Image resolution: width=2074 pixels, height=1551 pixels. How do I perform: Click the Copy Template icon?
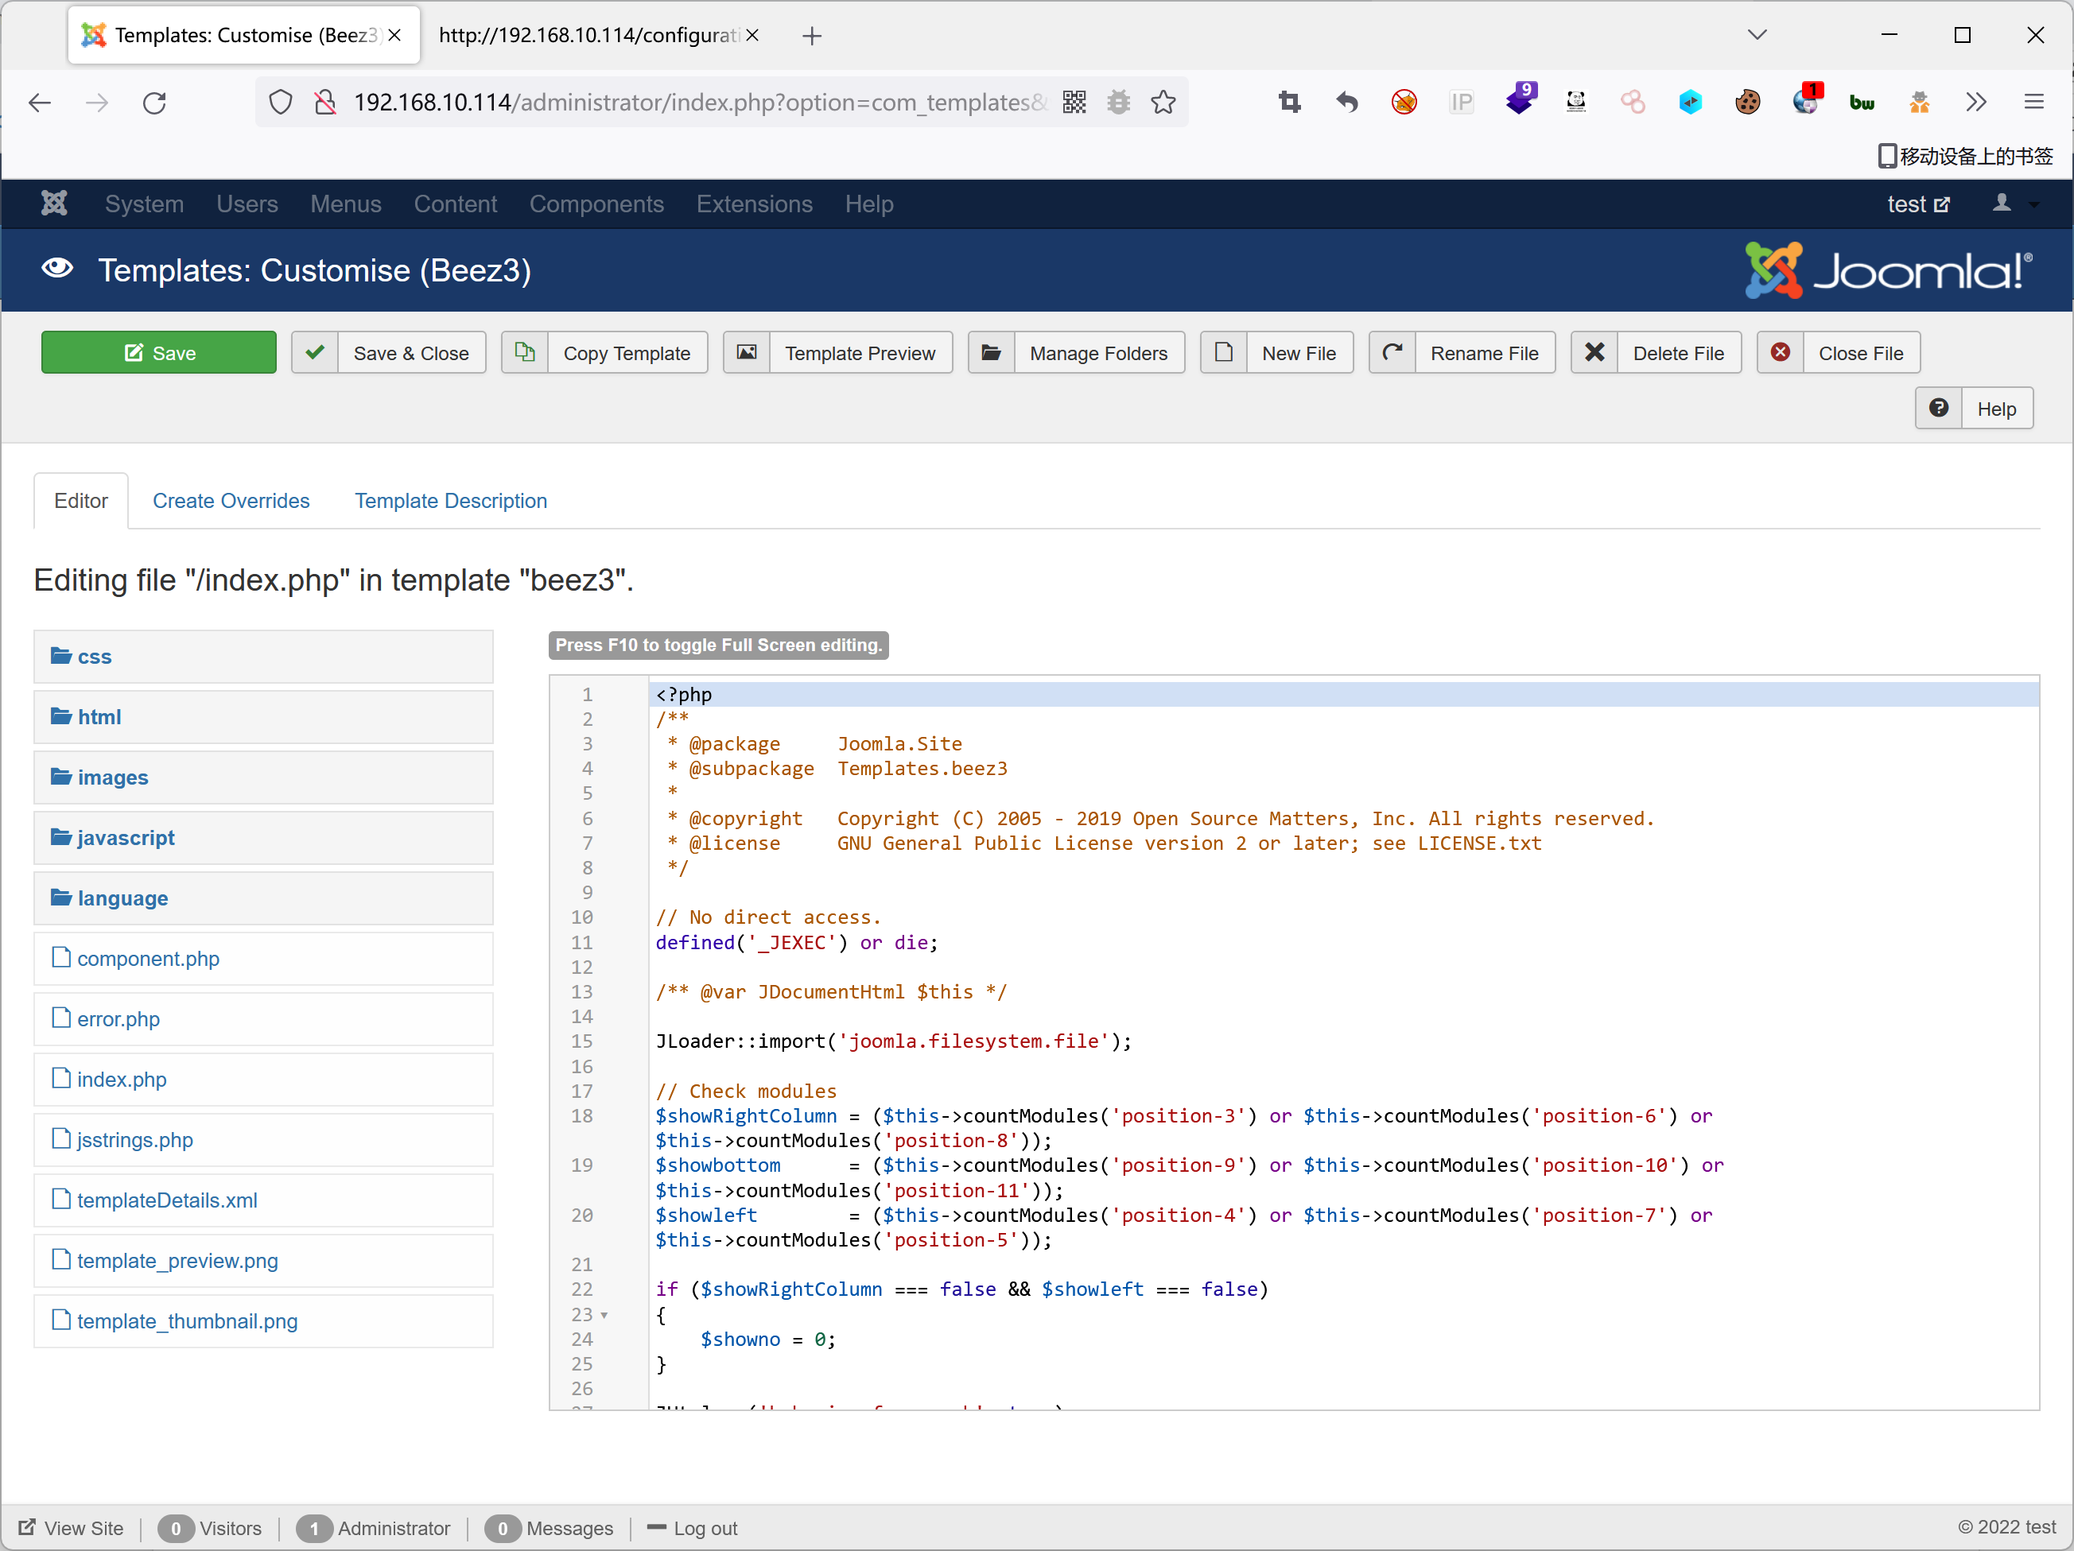pos(525,352)
